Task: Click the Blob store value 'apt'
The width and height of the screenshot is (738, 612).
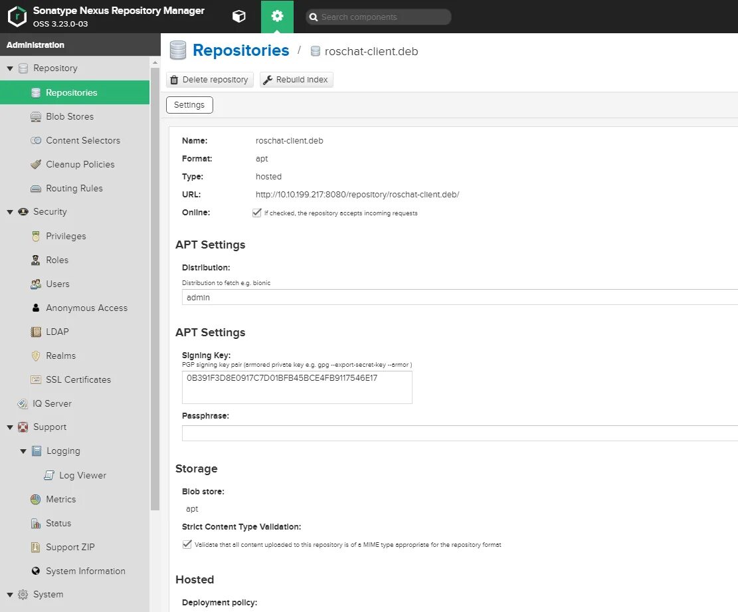Action: pos(192,509)
